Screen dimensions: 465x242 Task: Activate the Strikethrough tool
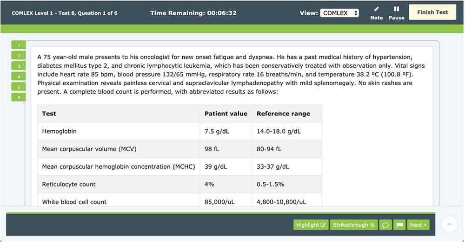pos(354,225)
